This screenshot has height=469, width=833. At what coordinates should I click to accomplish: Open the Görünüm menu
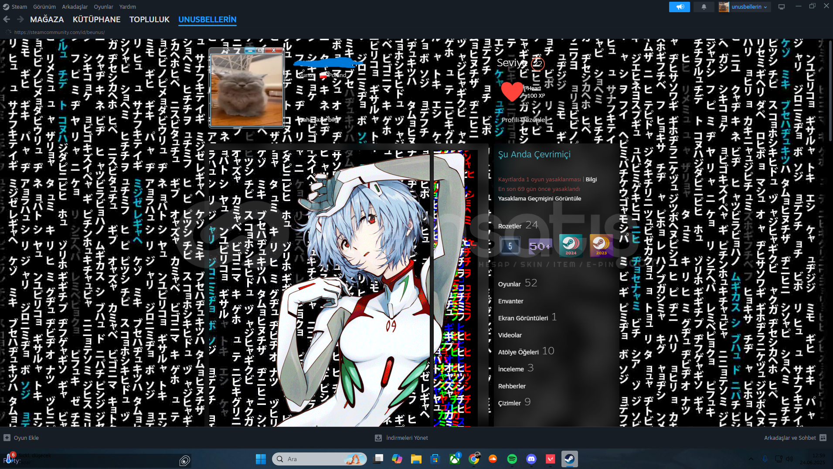point(44,7)
